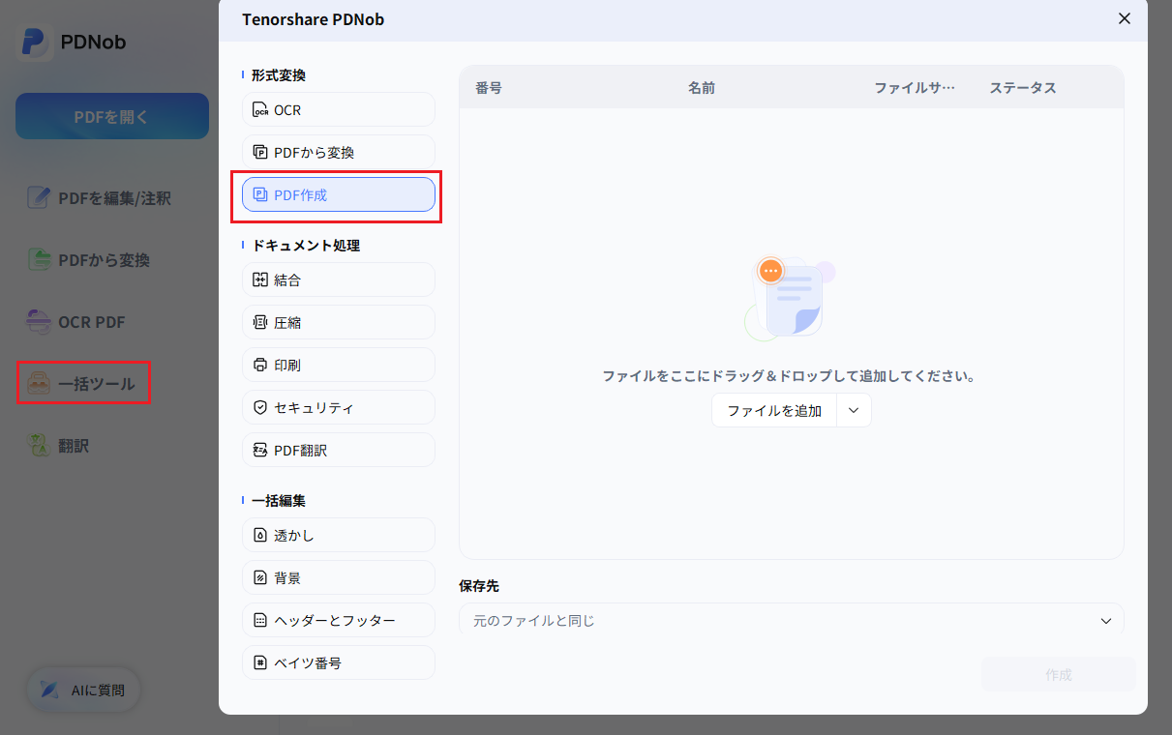Click the 圧縮 compress icon

pos(259,323)
